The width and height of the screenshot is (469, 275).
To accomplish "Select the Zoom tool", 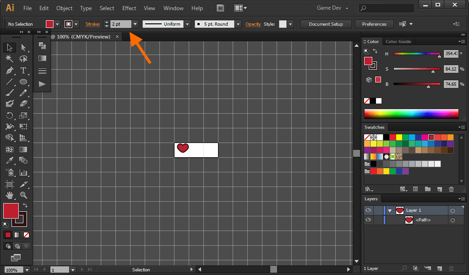I will (23, 195).
